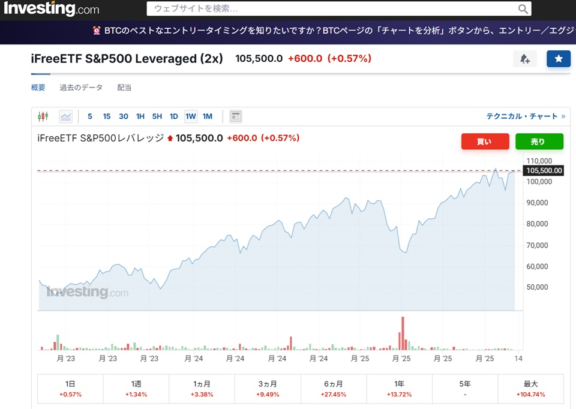576x409 pixels.
Task: Select the 5-minute chart interval
Action: pyautogui.click(x=90, y=116)
